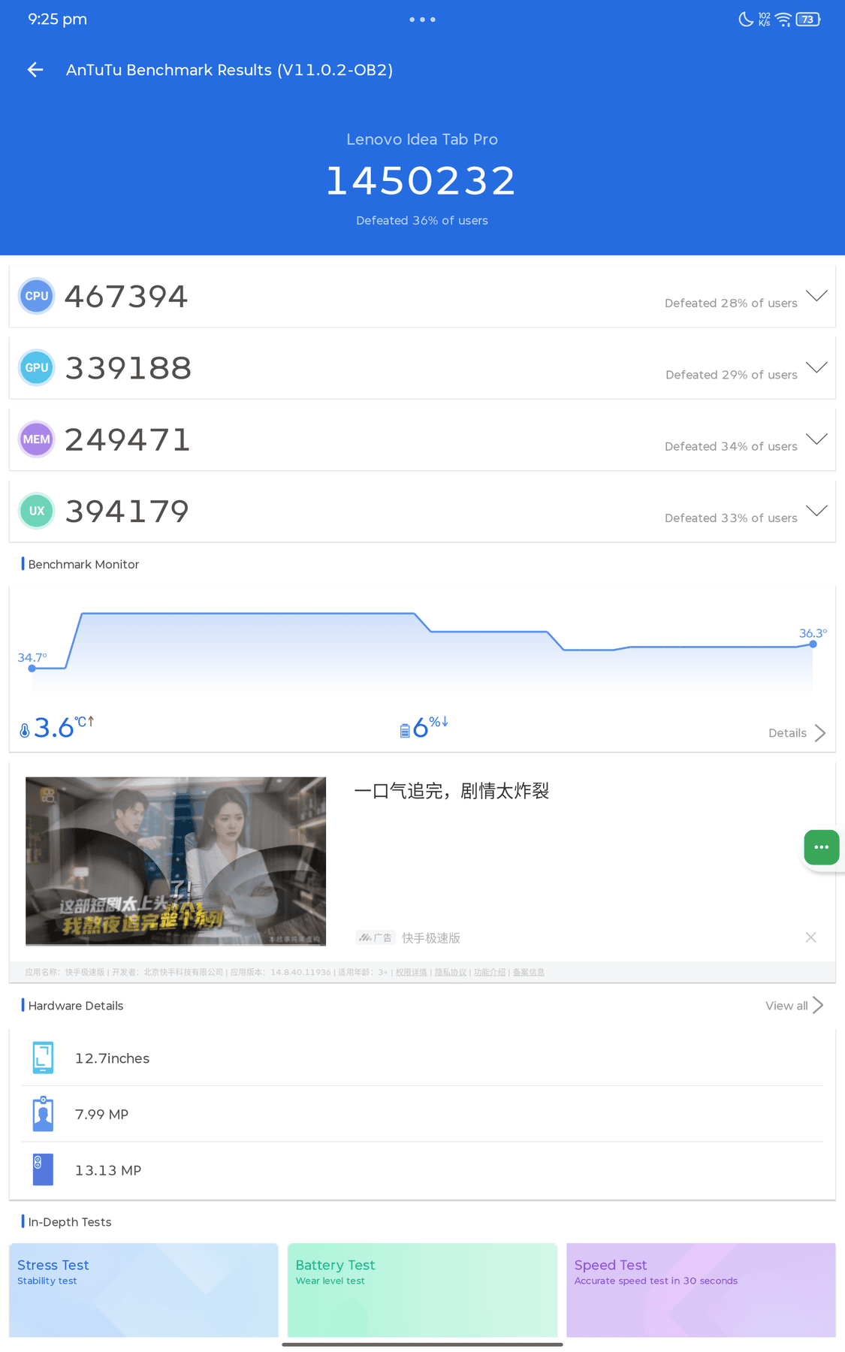Open the 备案信息 link in ad footer
The width and height of the screenshot is (845, 1352).
(528, 972)
